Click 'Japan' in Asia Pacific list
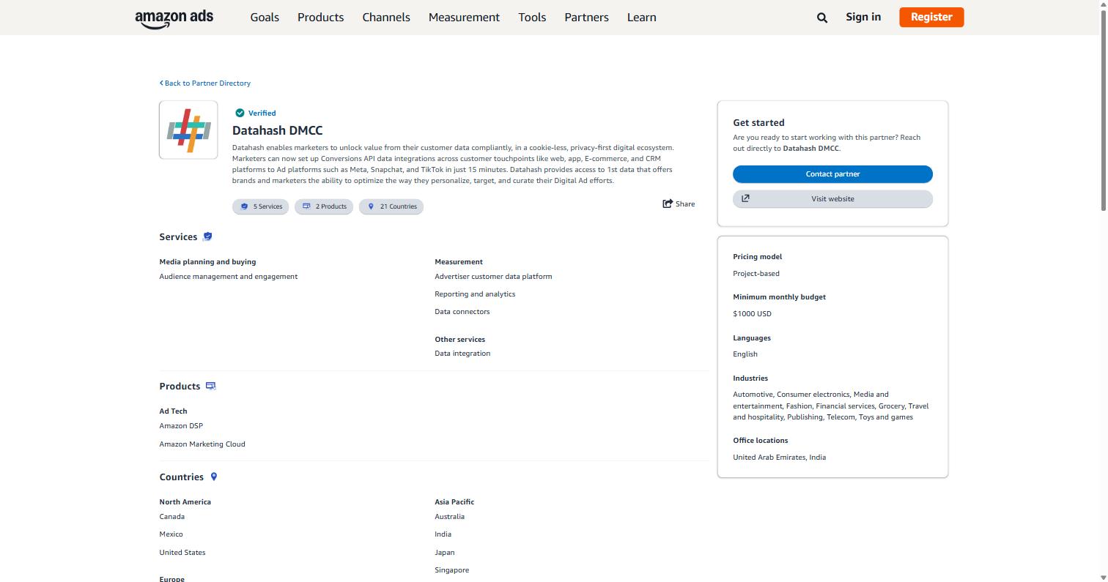Viewport: 1108px width, 582px height. point(445,552)
